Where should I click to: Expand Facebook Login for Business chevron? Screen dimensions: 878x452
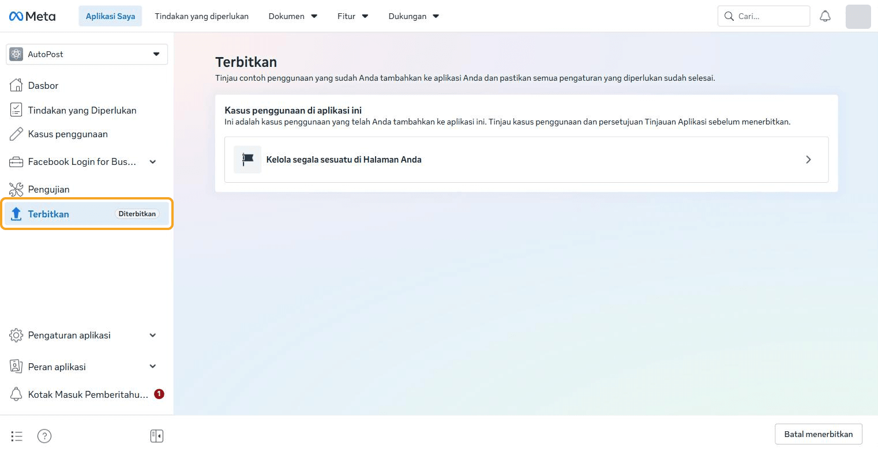pyautogui.click(x=153, y=162)
